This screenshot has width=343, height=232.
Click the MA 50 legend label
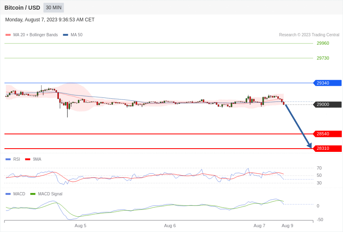(x=77, y=35)
